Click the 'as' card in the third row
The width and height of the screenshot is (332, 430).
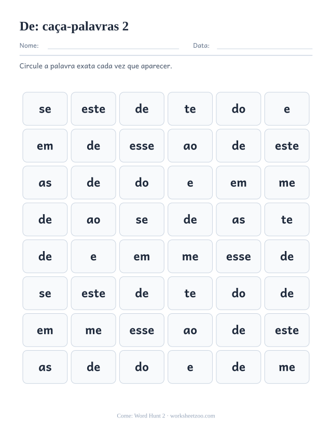click(x=45, y=183)
